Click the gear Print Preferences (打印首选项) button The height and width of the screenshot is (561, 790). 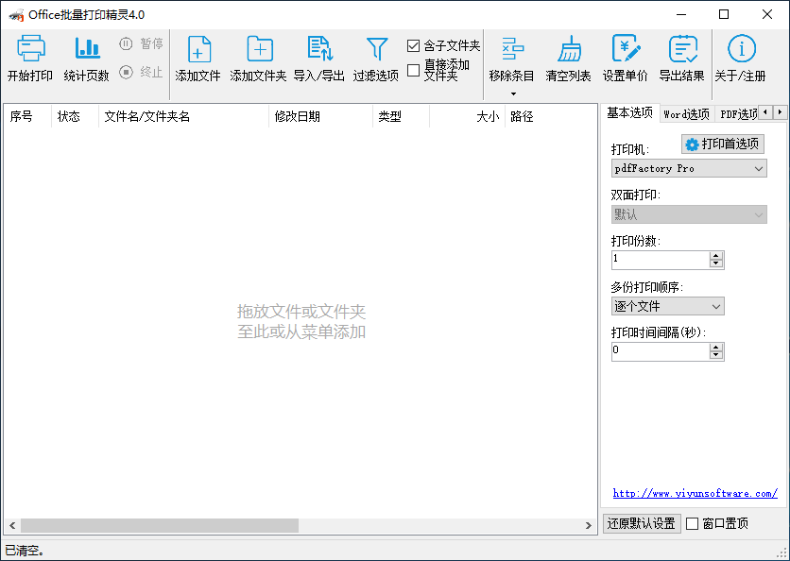[723, 144]
